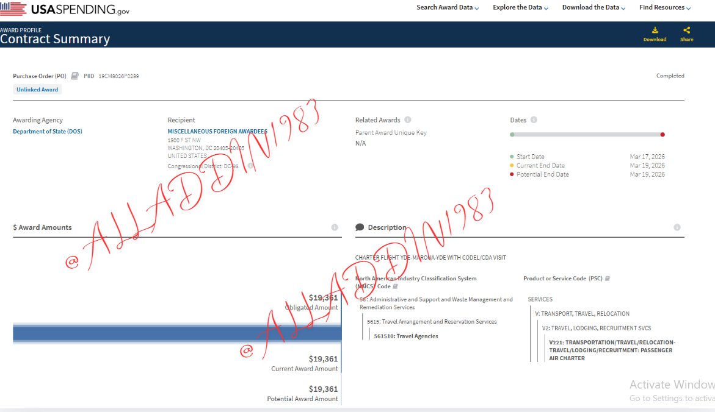Click the $19,361 Potential Award Amount value
715x412 pixels.
tap(323, 389)
